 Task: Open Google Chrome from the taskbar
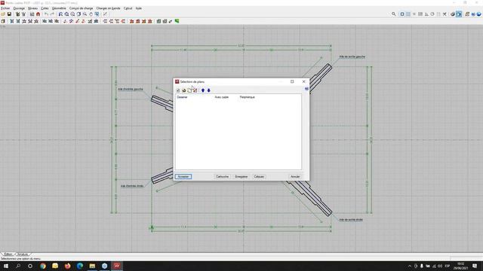point(43,266)
